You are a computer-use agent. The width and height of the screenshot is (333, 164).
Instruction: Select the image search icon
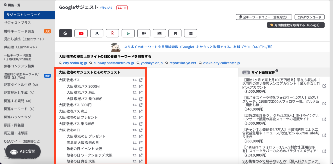coord(159,33)
